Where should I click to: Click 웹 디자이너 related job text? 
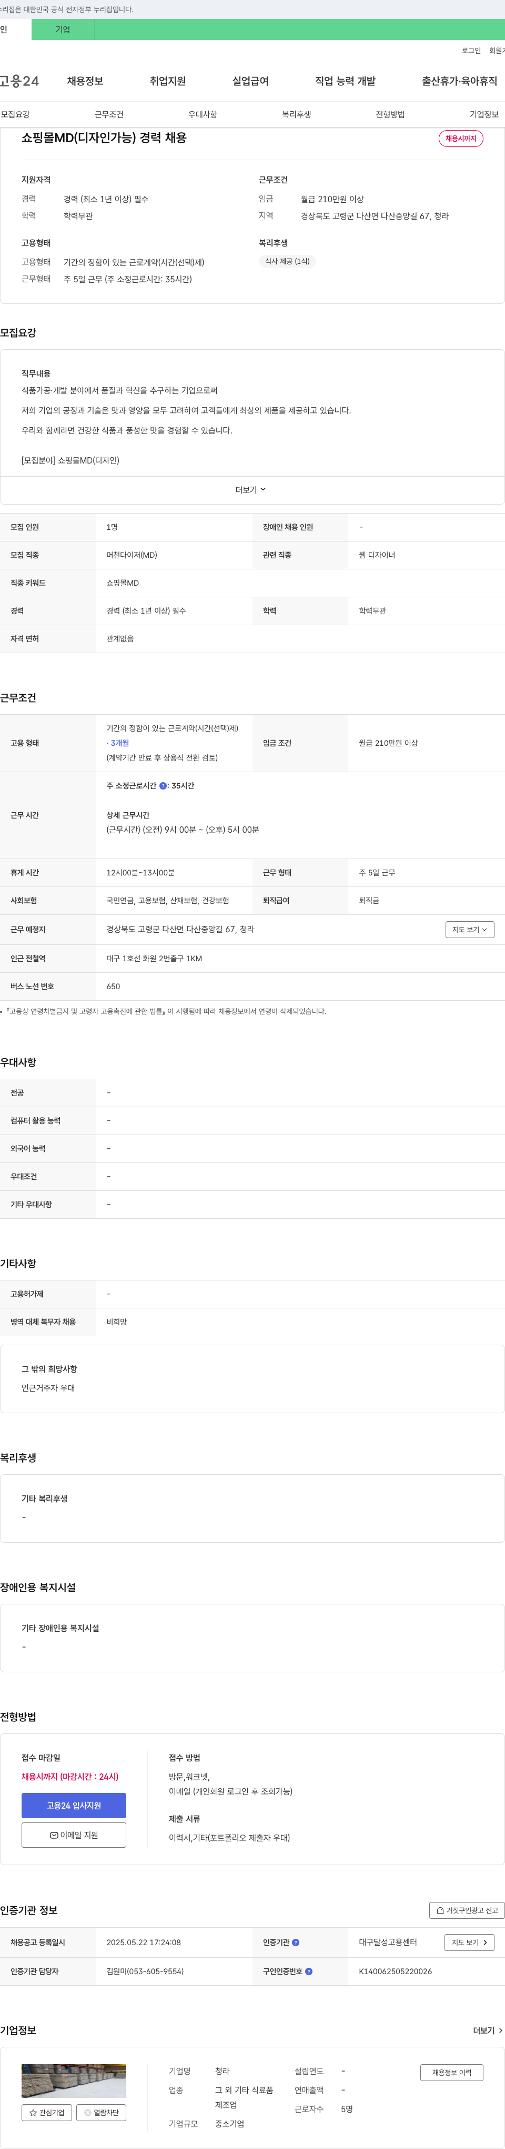pyautogui.click(x=378, y=555)
